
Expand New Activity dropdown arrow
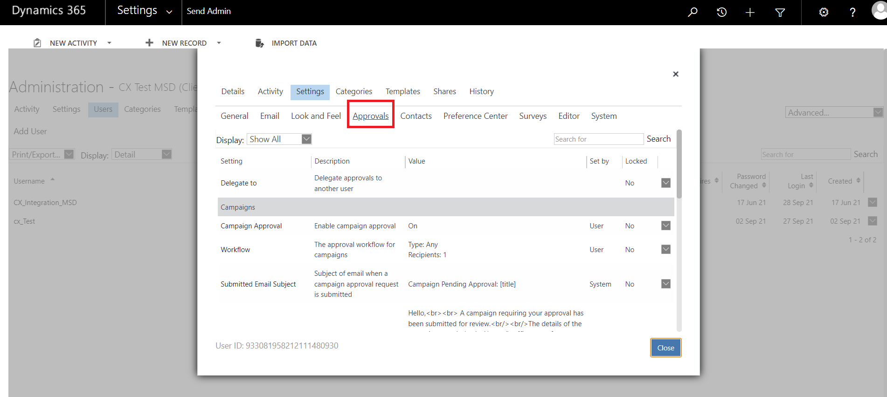point(110,43)
